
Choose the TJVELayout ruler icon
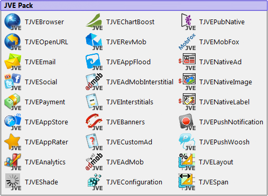(187, 162)
